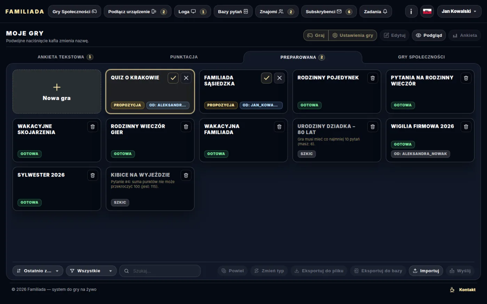Image resolution: width=487 pixels, height=304 pixels.
Task: Open the Punktacja tab
Action: click(184, 57)
